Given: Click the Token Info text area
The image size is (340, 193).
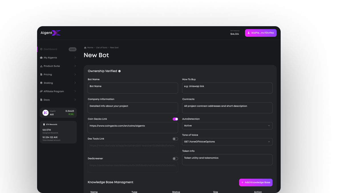Looking at the screenshot, I should (227, 160).
